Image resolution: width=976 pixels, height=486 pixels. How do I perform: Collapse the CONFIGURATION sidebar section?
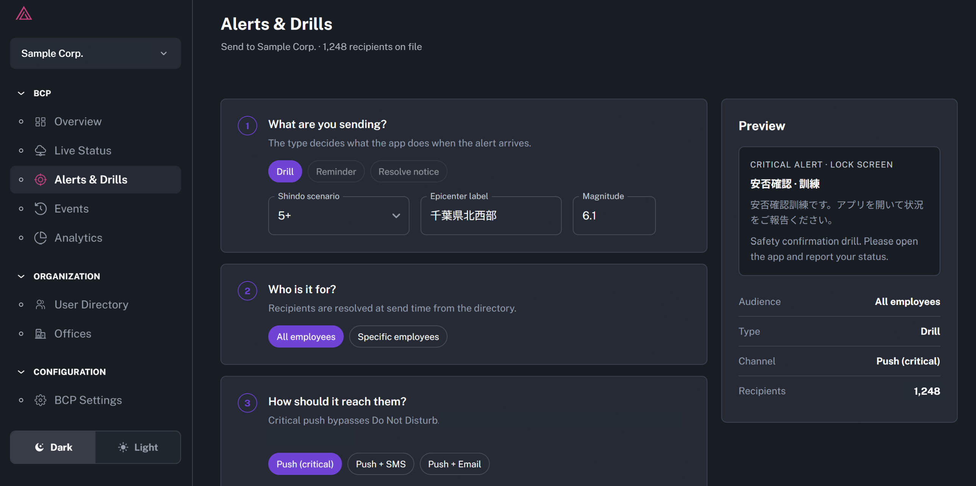[x=21, y=372]
